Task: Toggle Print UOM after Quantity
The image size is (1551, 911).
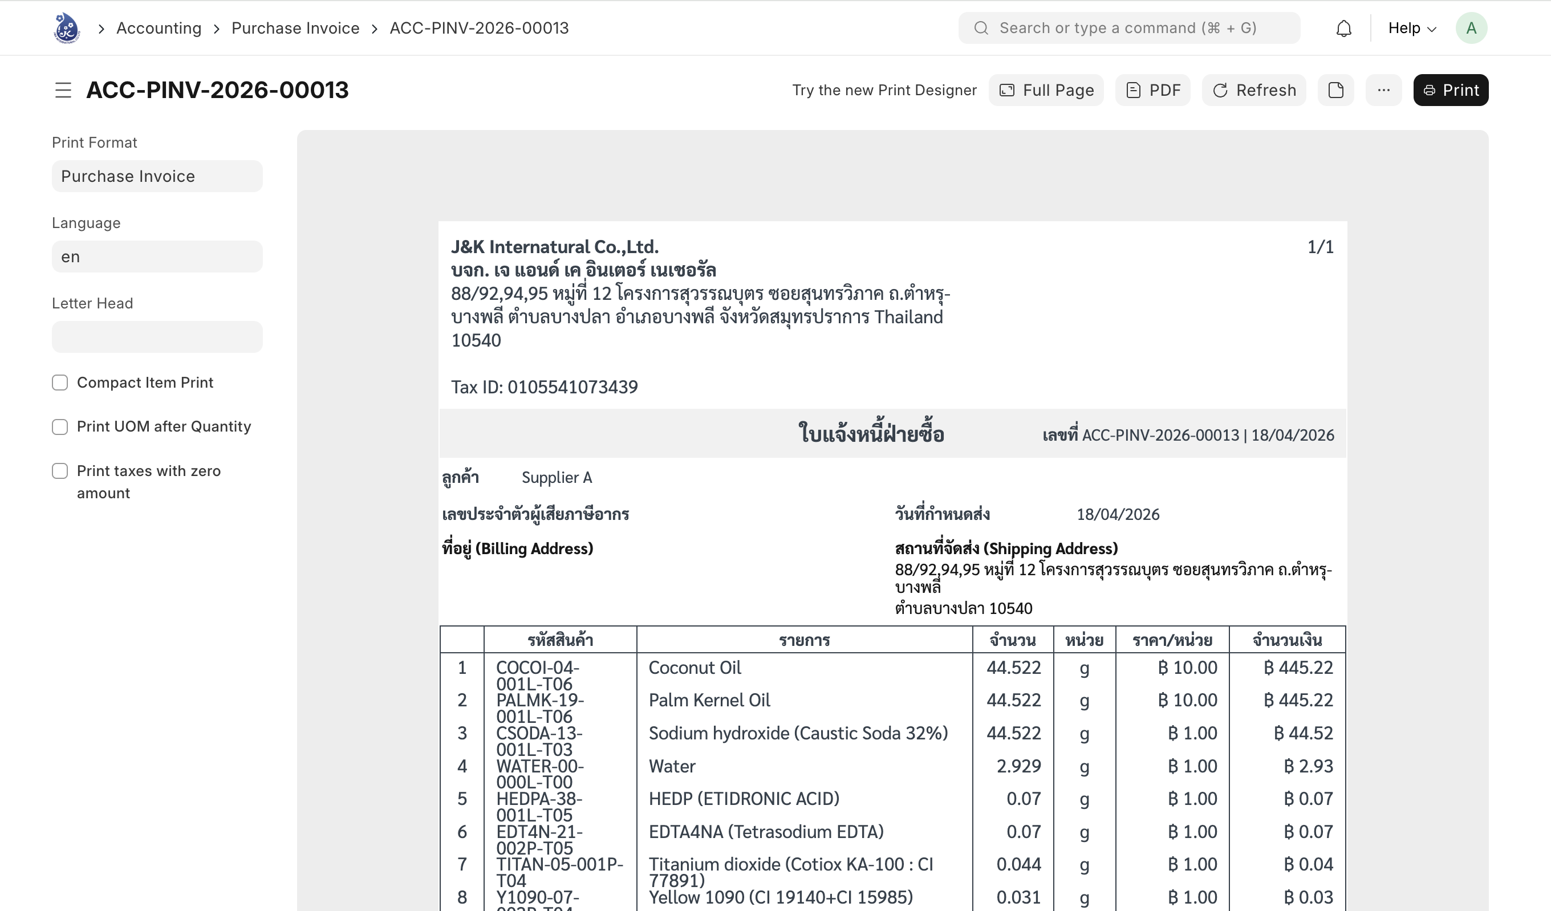Action: pos(60,427)
